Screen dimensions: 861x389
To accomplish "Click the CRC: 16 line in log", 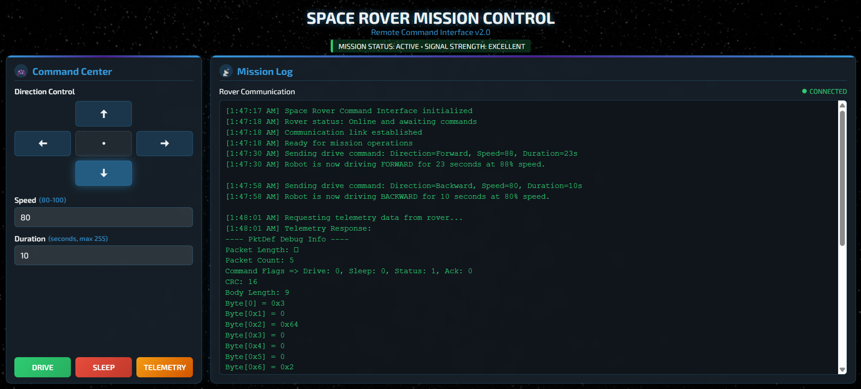I will 241,282.
